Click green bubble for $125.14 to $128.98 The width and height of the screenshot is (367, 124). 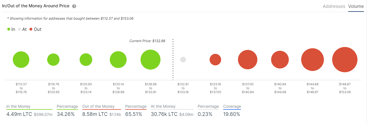(118, 60)
